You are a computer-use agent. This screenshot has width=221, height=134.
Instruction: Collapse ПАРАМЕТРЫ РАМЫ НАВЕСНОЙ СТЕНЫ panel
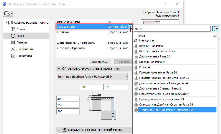point(59,130)
